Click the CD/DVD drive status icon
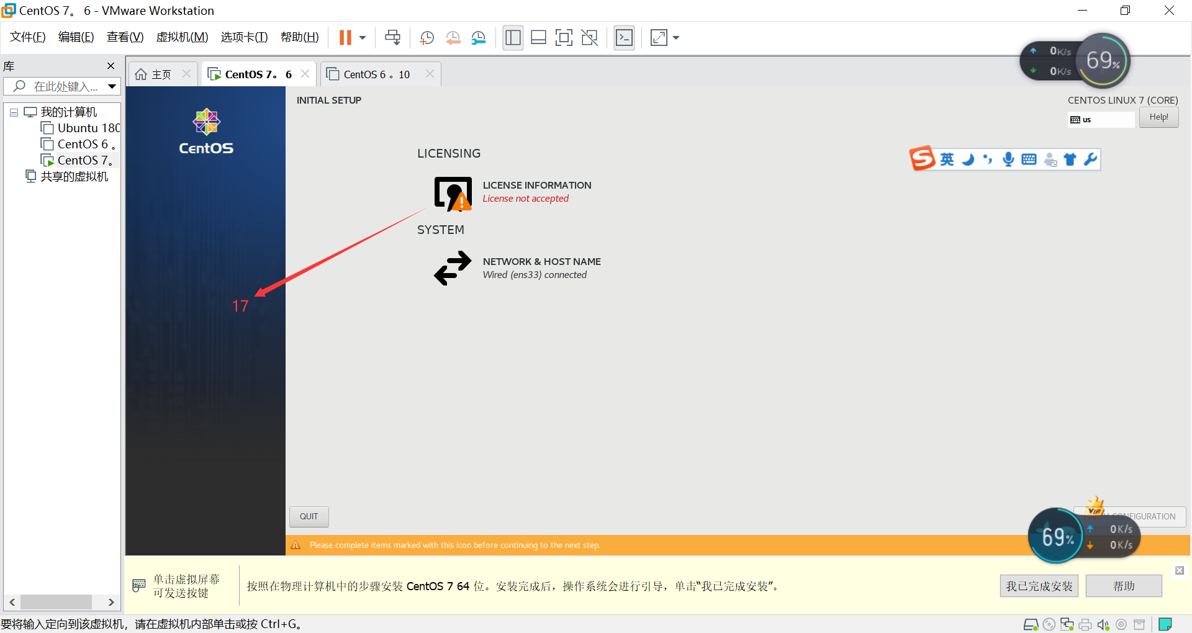The height and width of the screenshot is (633, 1192). 1049,624
